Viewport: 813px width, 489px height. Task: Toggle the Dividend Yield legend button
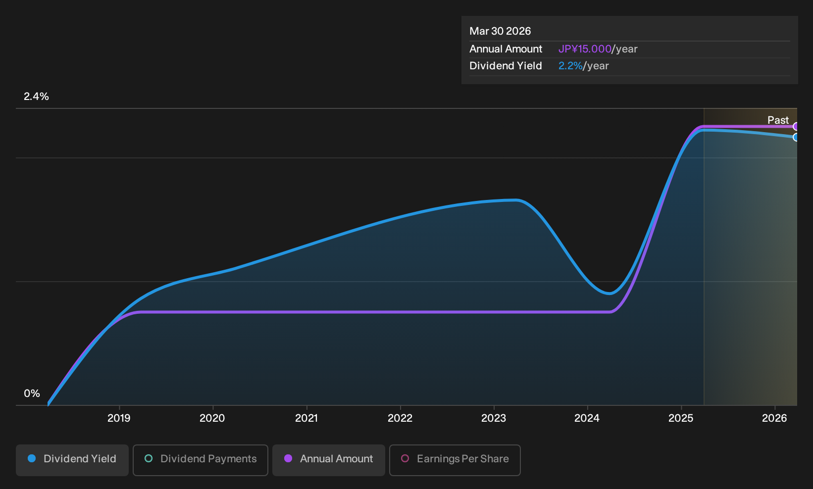72,460
